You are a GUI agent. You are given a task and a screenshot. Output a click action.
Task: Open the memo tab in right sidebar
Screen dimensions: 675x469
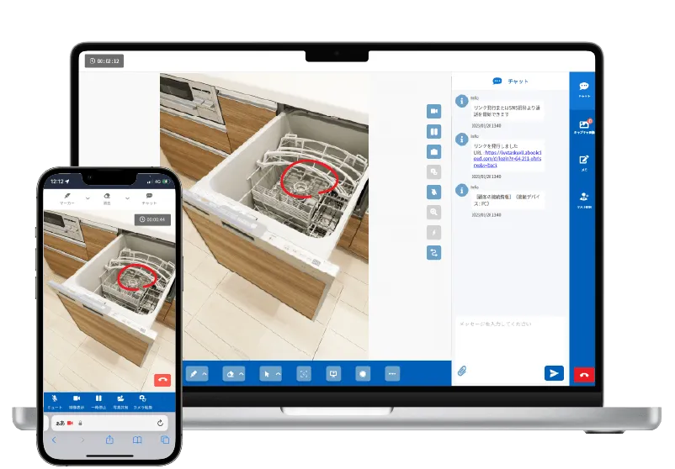[x=583, y=163]
